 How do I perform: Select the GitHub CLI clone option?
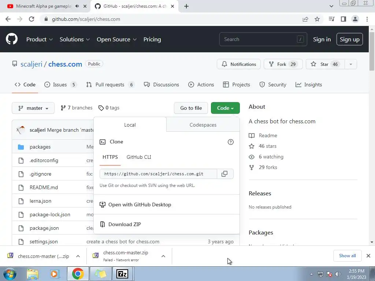coord(139,157)
